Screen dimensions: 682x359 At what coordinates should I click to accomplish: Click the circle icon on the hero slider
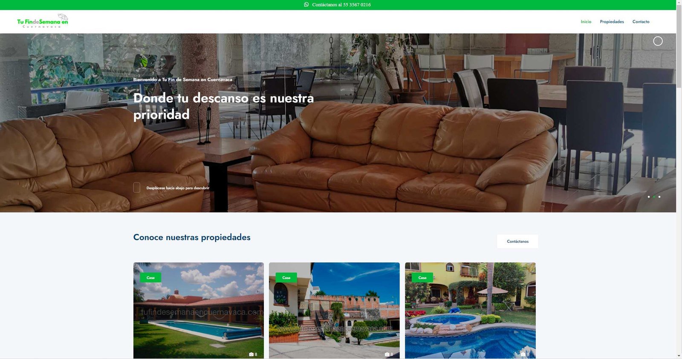tap(658, 41)
